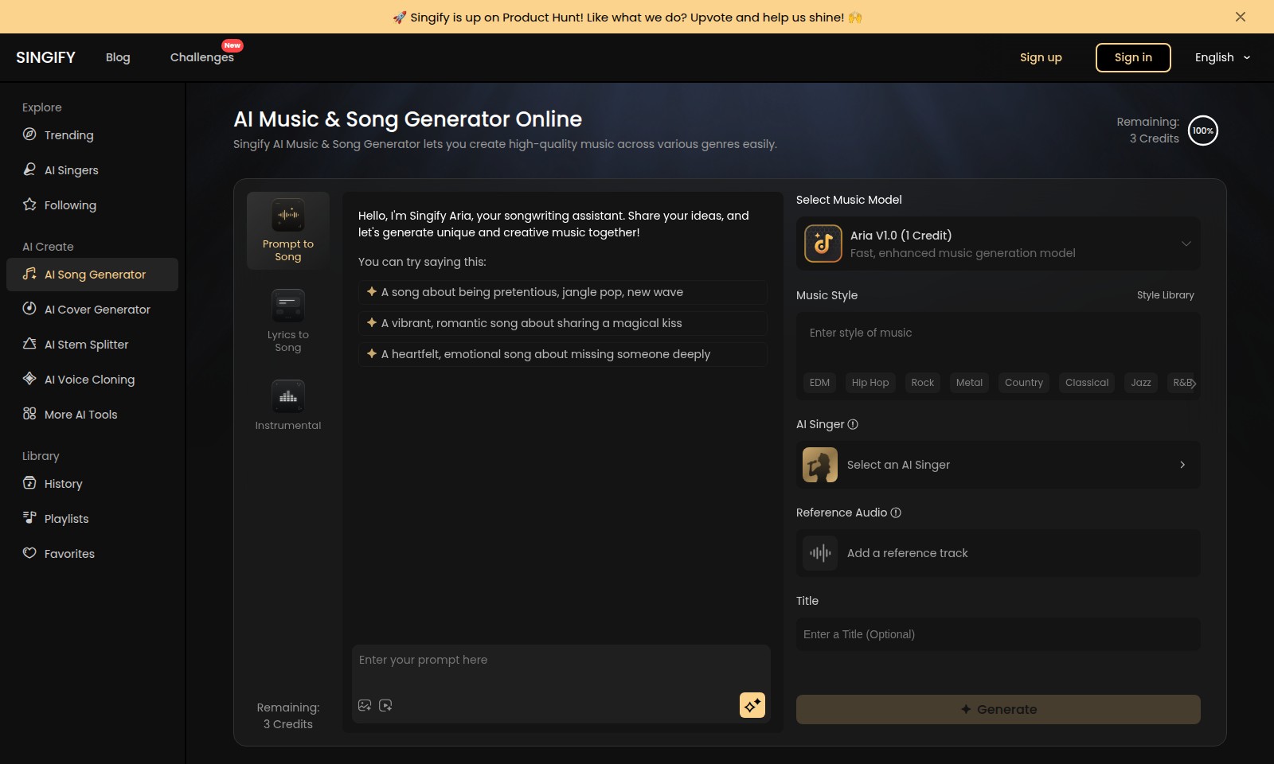Choose the pretentious jangle pop song suggestion
Viewport: 1274px width, 764px height.
tap(563, 292)
